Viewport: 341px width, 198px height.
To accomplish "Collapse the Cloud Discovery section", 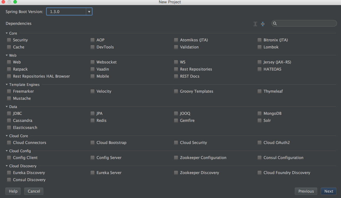I will (x=6, y=166).
